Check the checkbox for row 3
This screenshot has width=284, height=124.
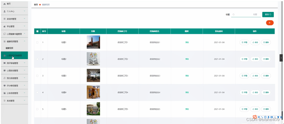[37, 76]
